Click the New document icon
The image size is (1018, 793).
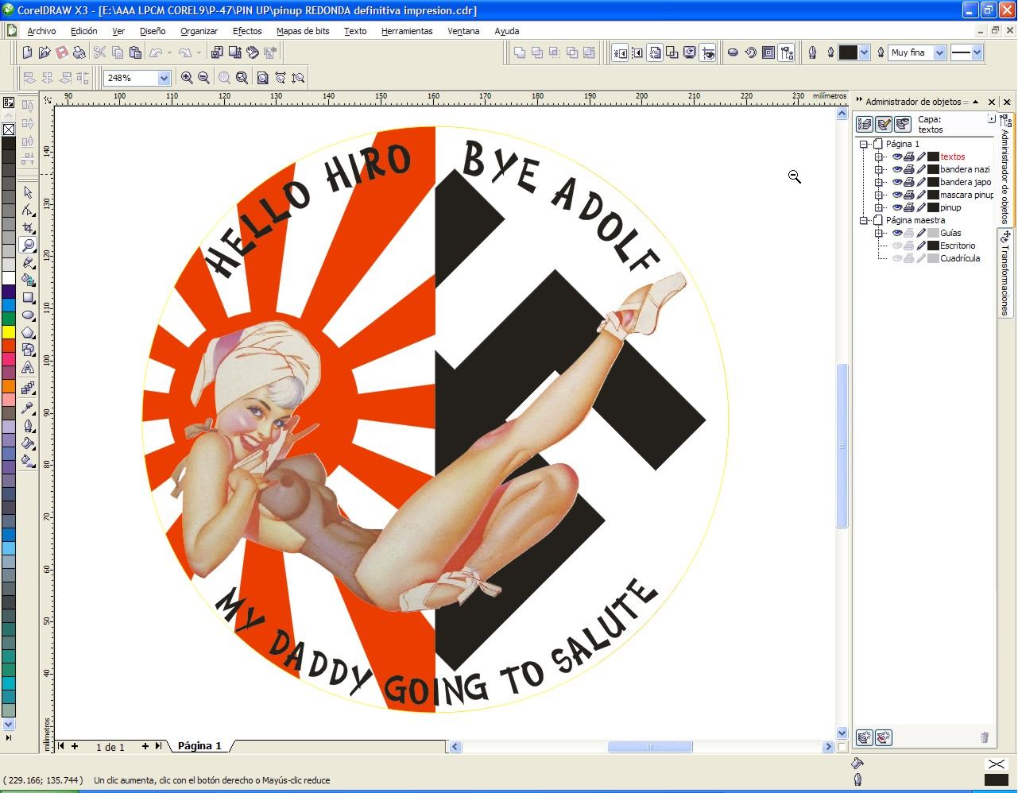(x=27, y=52)
